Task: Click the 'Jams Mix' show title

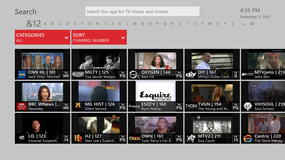Action: click(262, 77)
